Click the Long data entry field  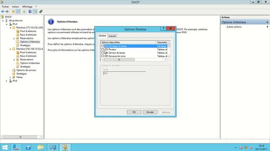(x=124, y=73)
